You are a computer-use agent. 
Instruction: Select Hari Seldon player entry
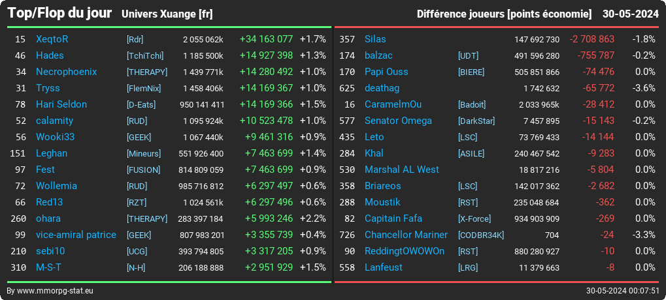(61, 104)
